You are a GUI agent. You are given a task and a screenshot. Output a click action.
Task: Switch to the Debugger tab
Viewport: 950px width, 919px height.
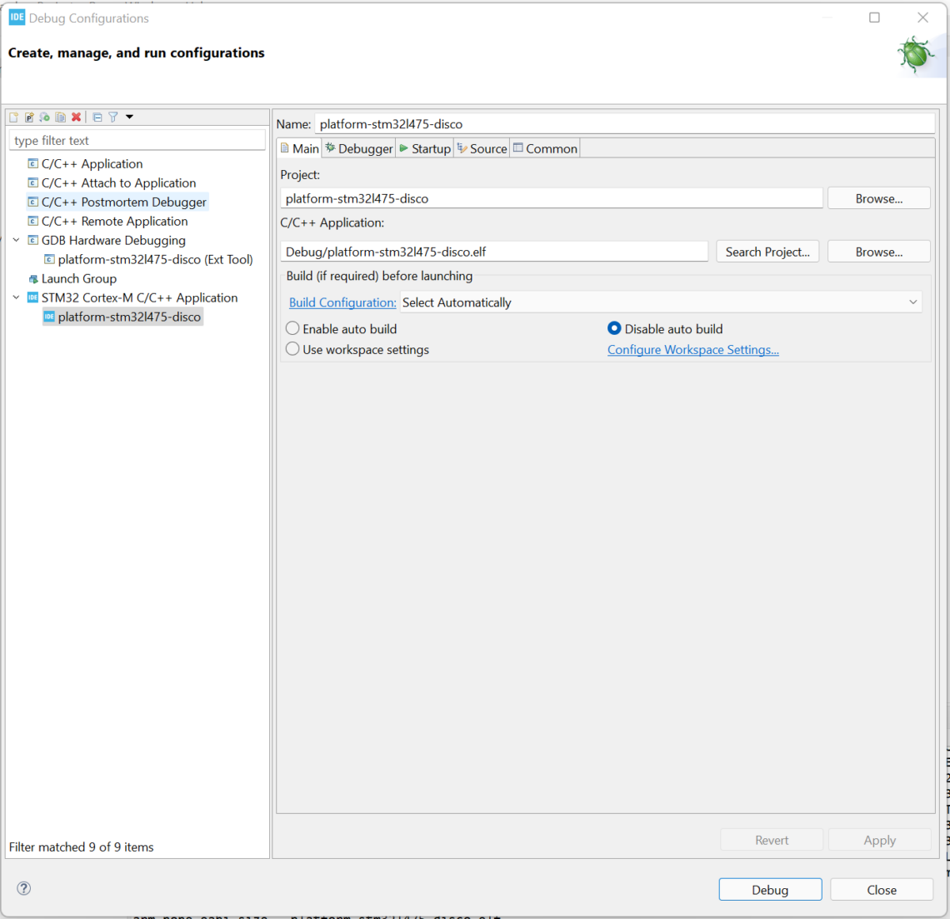coord(357,147)
